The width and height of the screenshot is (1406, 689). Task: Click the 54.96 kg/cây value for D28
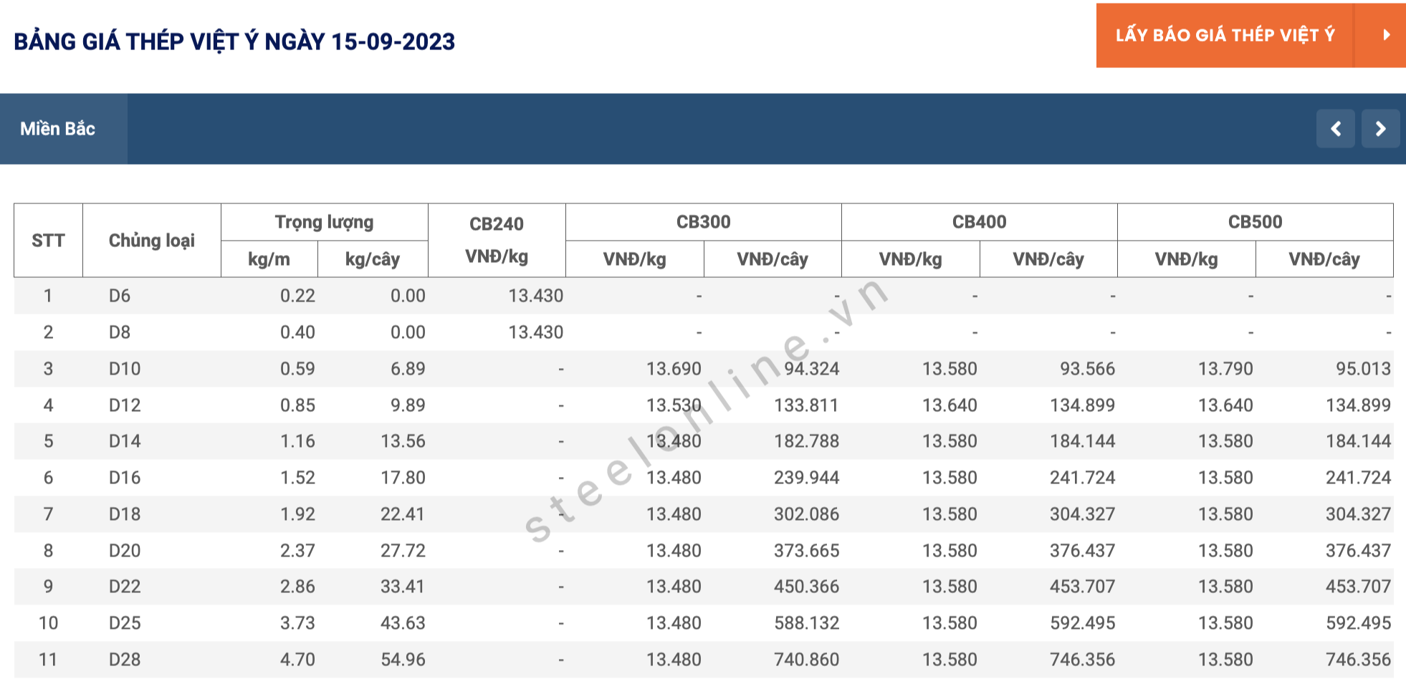(403, 660)
